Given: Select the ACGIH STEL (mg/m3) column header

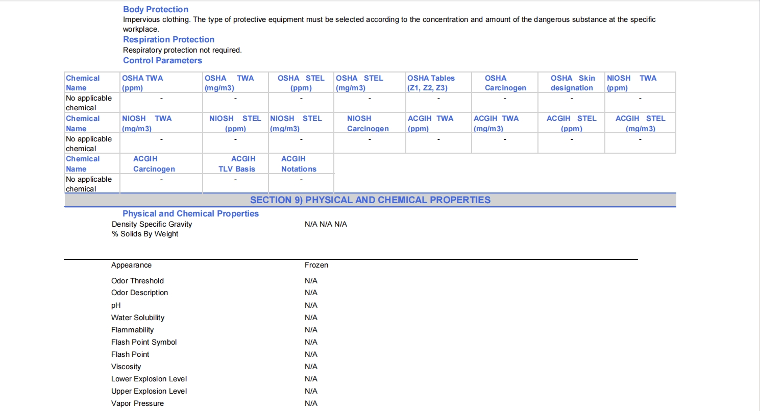Looking at the screenshot, I should tap(640, 123).
